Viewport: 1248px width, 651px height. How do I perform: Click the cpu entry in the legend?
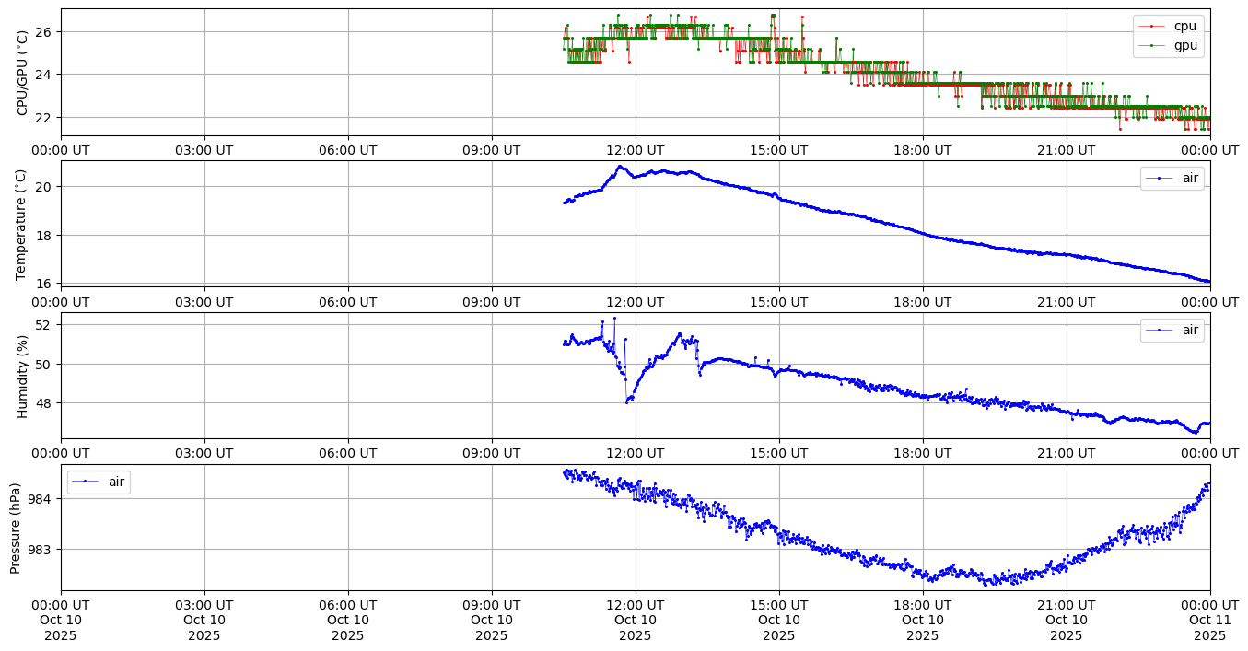click(x=1184, y=26)
